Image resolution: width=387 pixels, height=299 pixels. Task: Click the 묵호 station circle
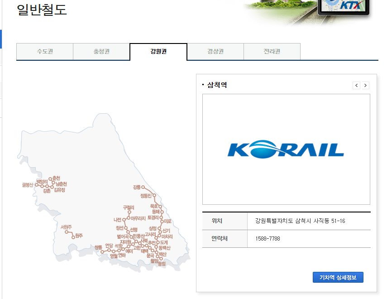pyautogui.click(x=160, y=206)
